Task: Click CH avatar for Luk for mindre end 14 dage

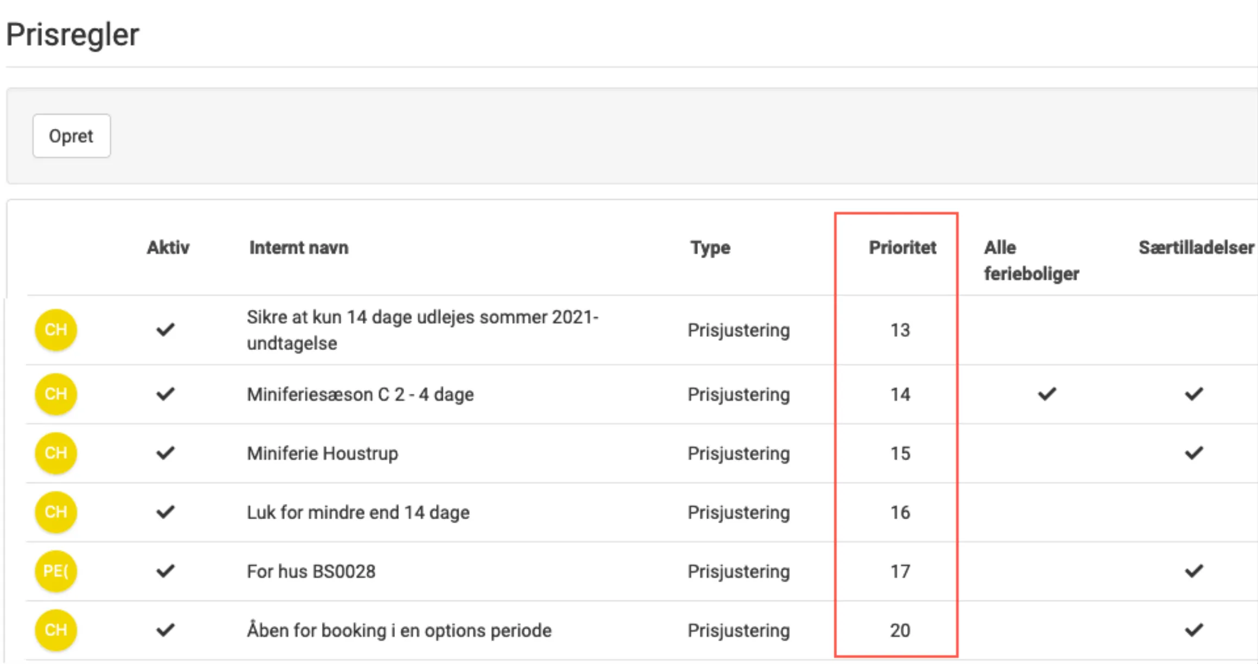Action: [x=55, y=512]
